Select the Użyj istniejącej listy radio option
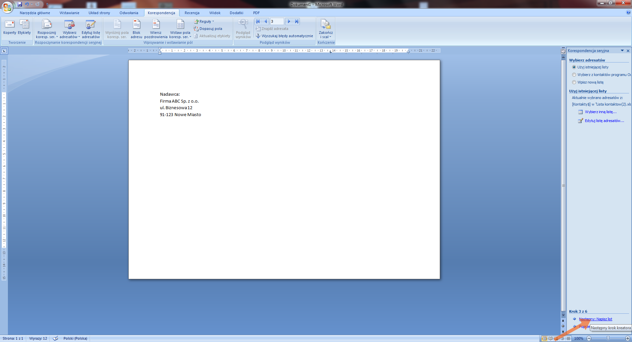The height and width of the screenshot is (342, 632). (x=574, y=67)
